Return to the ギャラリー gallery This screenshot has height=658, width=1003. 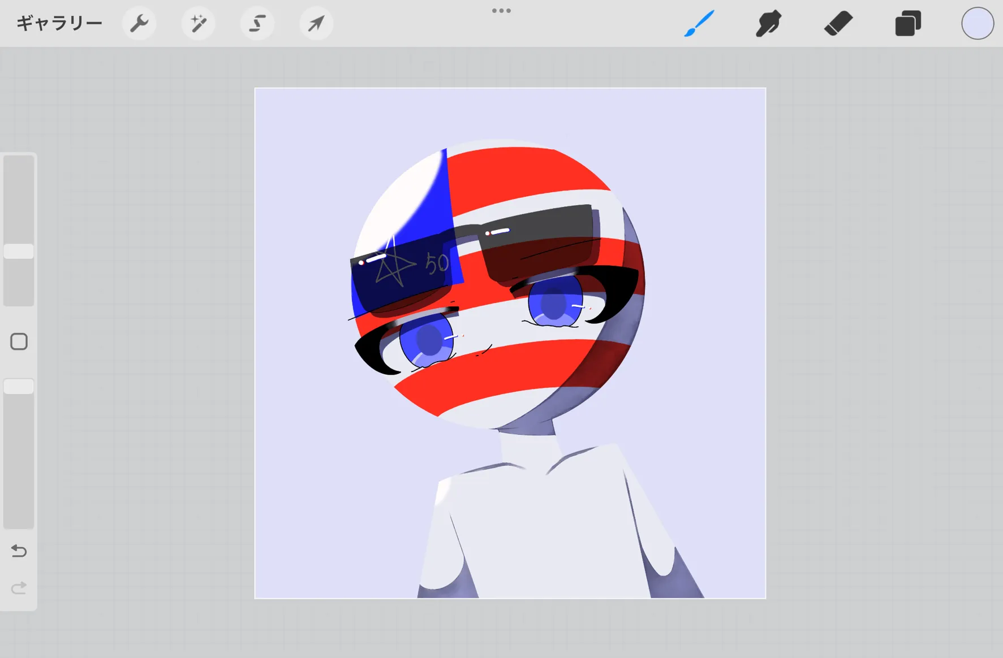(x=59, y=23)
